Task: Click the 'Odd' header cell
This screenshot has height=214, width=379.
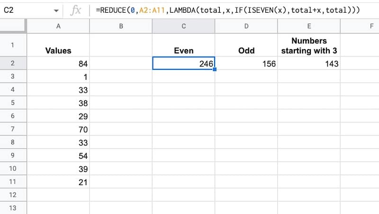Action: pos(246,45)
